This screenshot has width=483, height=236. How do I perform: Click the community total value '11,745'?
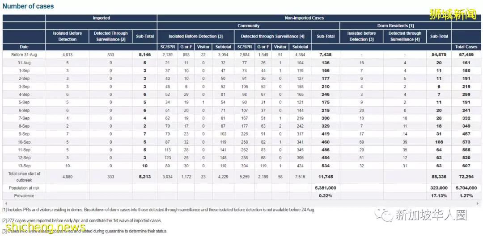[325, 177]
